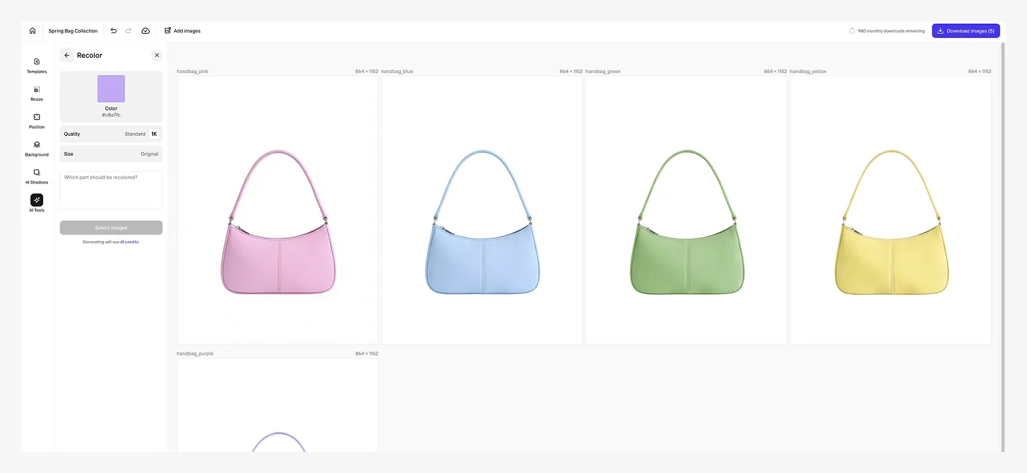Open the Size Original setting
The width and height of the screenshot is (1027, 473).
111,154
